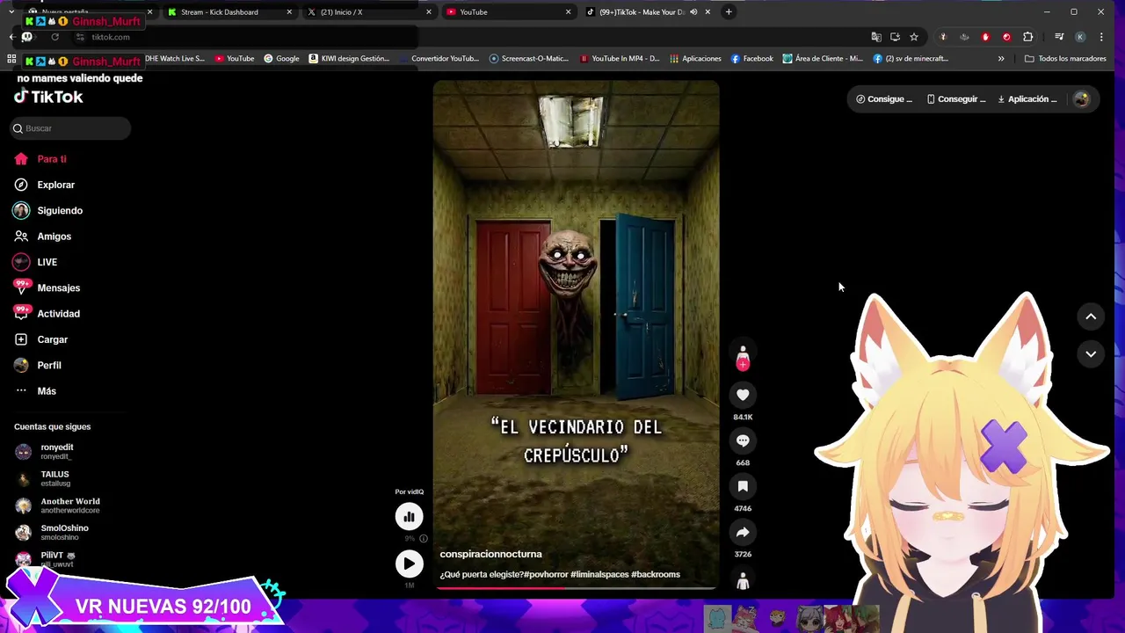Go to the Siguiendo feed
Image resolution: width=1125 pixels, height=633 pixels.
point(47,211)
